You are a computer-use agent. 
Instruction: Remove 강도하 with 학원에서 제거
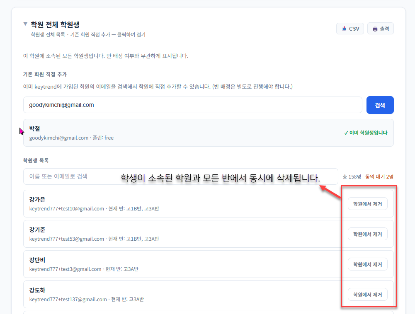367,295
